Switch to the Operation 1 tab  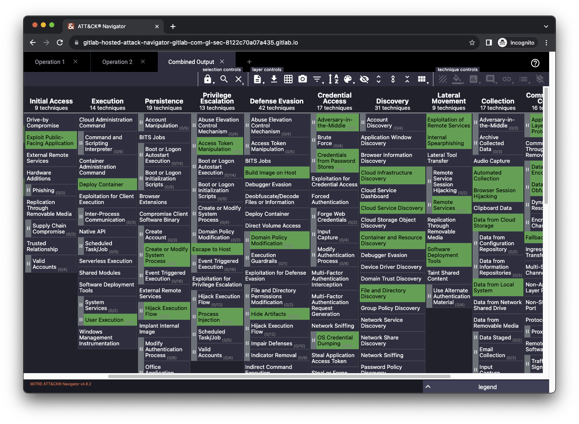pos(50,62)
